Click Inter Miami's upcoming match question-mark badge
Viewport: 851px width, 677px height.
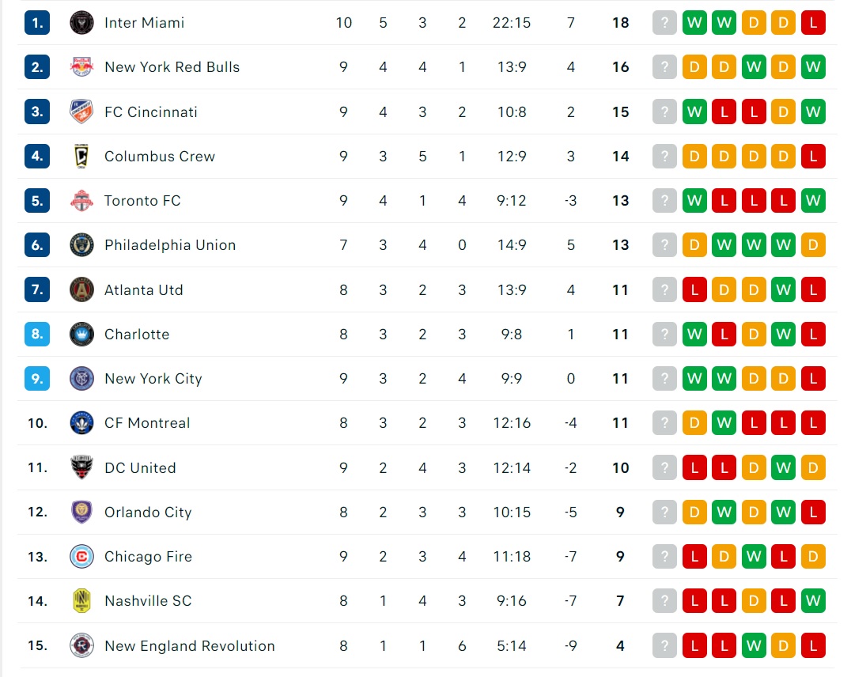[x=664, y=23]
